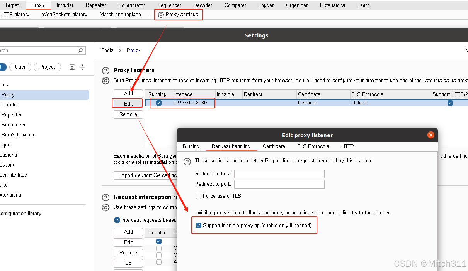Click Up button under interception rules
Viewport: 468px width, 271px height.
(x=128, y=263)
